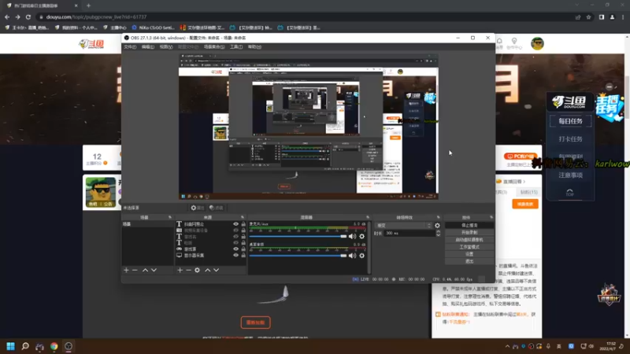Image resolution: width=630 pixels, height=354 pixels.
Task: Select 打卡任务 in Douyu side widget
Action: pyautogui.click(x=570, y=139)
